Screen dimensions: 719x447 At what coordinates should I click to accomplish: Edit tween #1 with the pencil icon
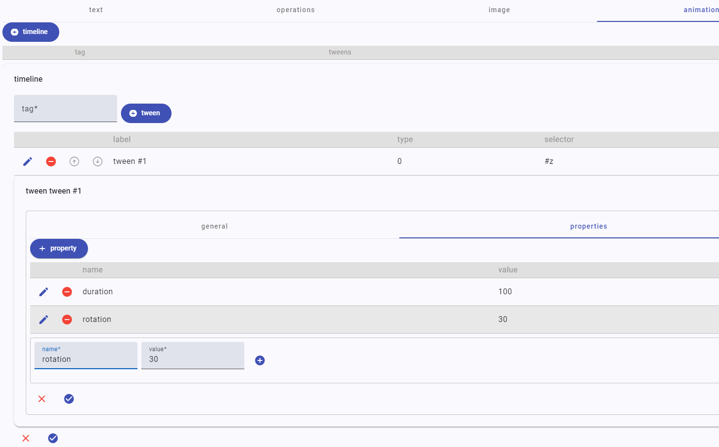click(x=28, y=161)
